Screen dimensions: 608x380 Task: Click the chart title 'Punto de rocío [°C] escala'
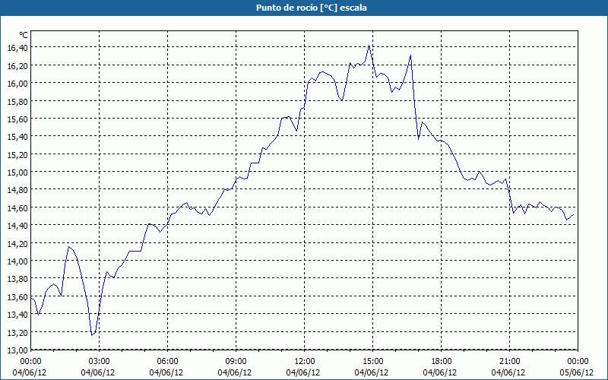coord(312,8)
